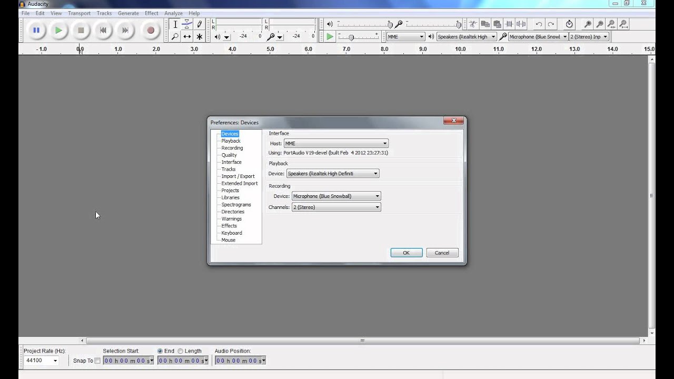Open the Channels dropdown in Preferences
This screenshot has width=674, height=379.
336,207
